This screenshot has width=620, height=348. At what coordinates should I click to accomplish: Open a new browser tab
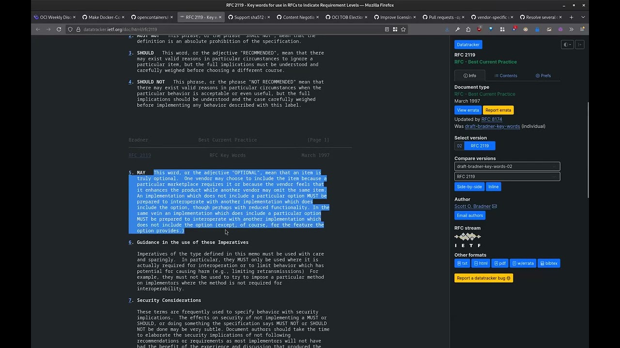pos(572,17)
